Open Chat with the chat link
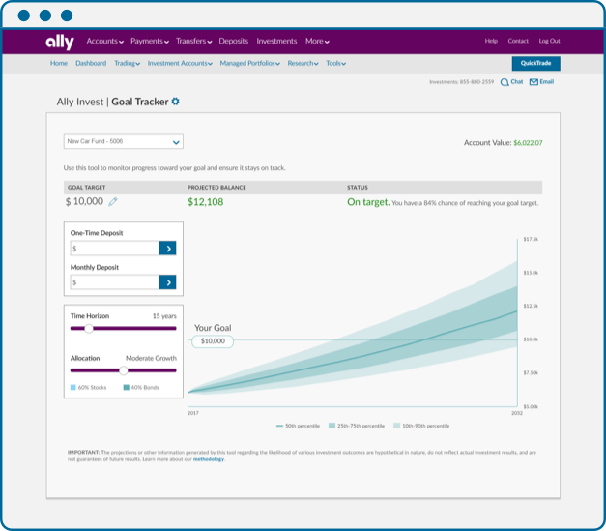606x531 pixels. point(511,82)
